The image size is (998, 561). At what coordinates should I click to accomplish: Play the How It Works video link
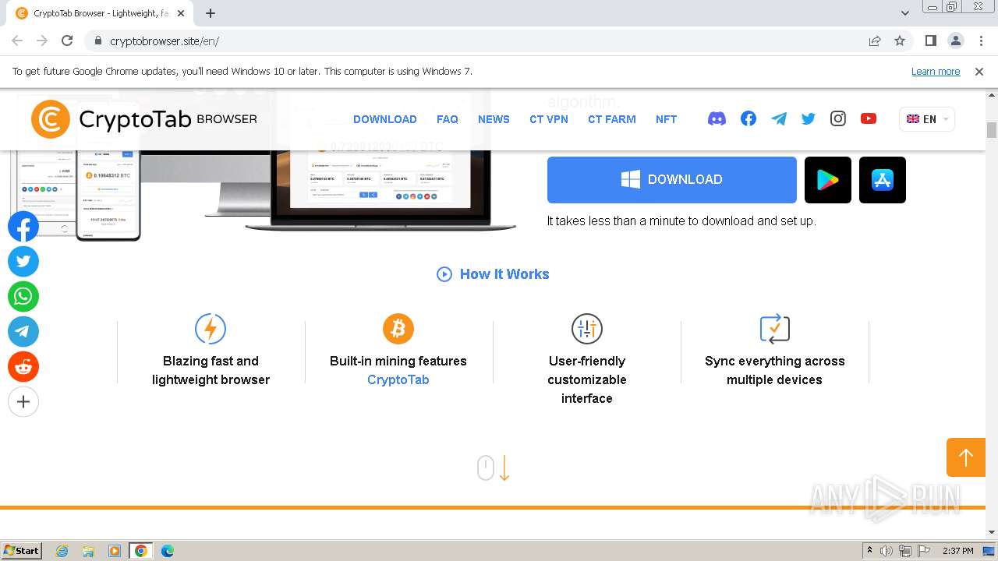[493, 274]
